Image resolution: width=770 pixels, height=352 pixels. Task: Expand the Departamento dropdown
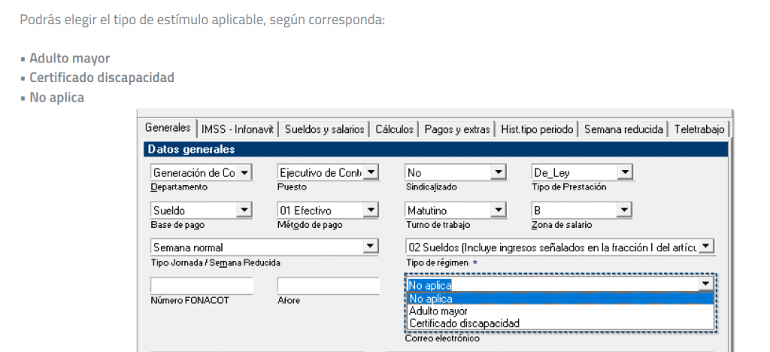(x=245, y=173)
